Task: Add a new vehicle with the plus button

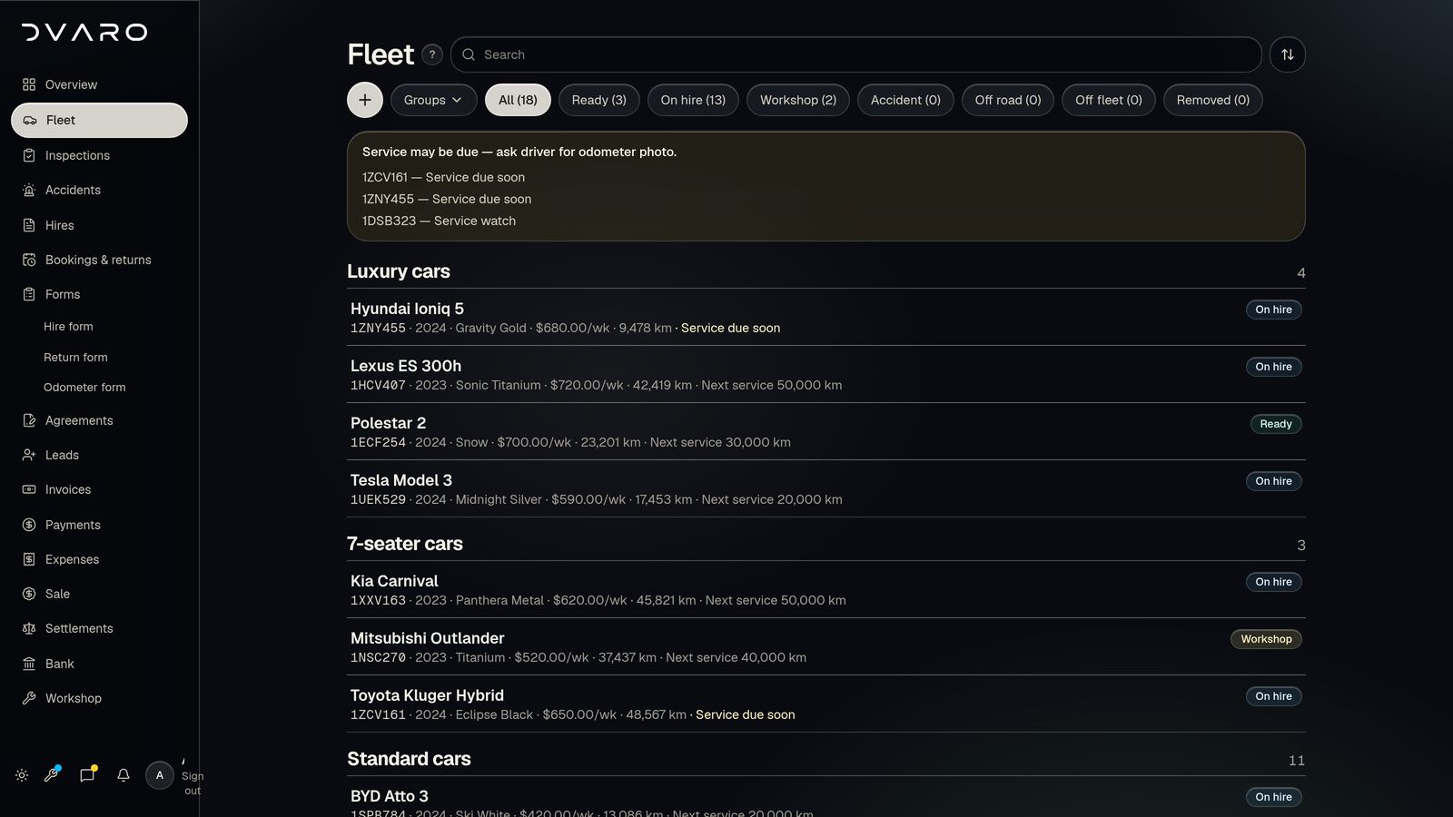Action: [365, 100]
